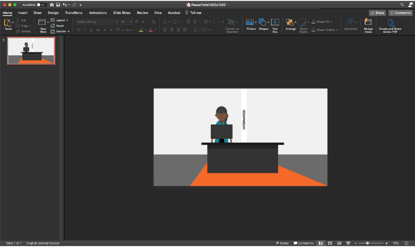Toggle Italic formatting
The height and width of the screenshot is (247, 415).
[x=85, y=30]
